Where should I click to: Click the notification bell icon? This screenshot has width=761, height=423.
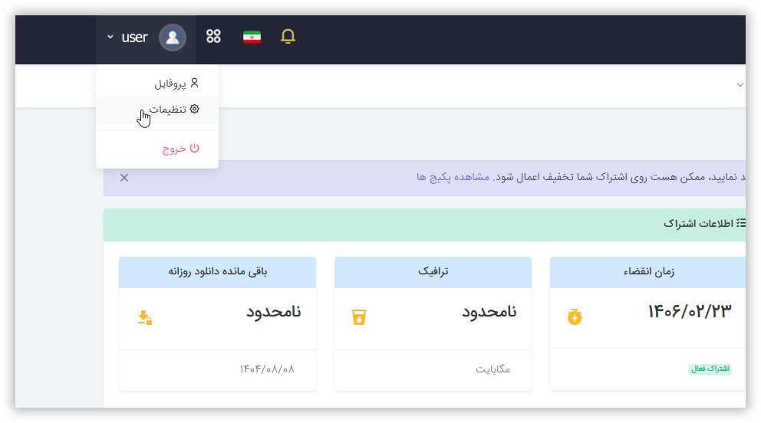coord(288,37)
